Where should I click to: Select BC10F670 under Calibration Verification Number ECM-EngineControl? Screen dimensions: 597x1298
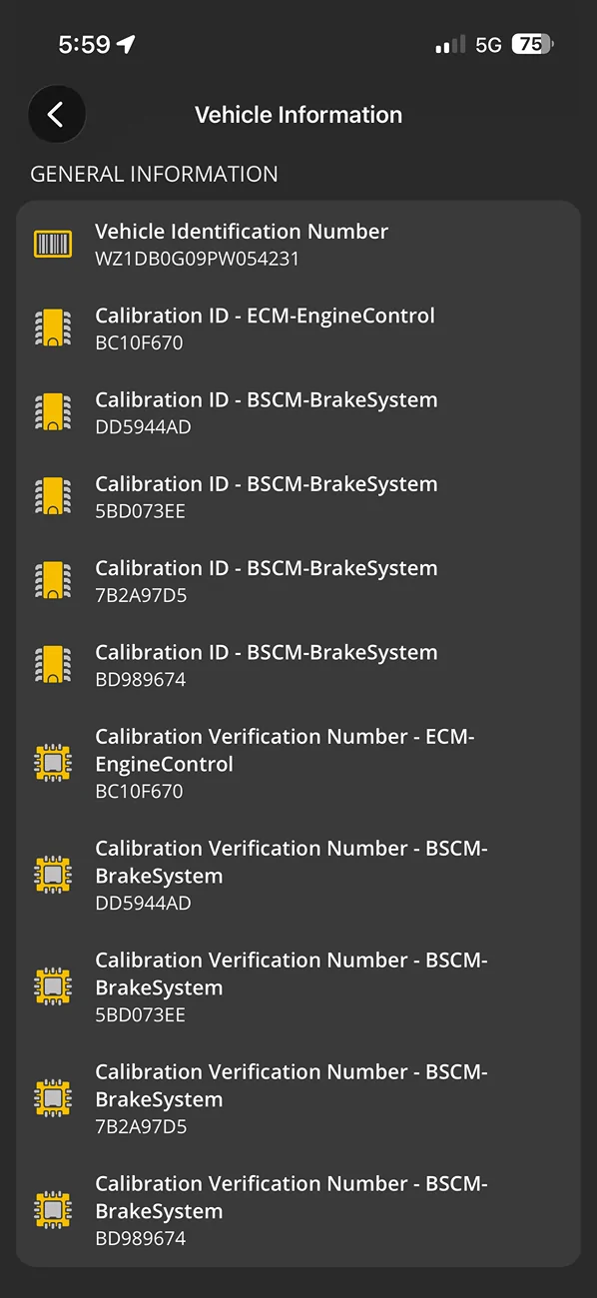(139, 791)
